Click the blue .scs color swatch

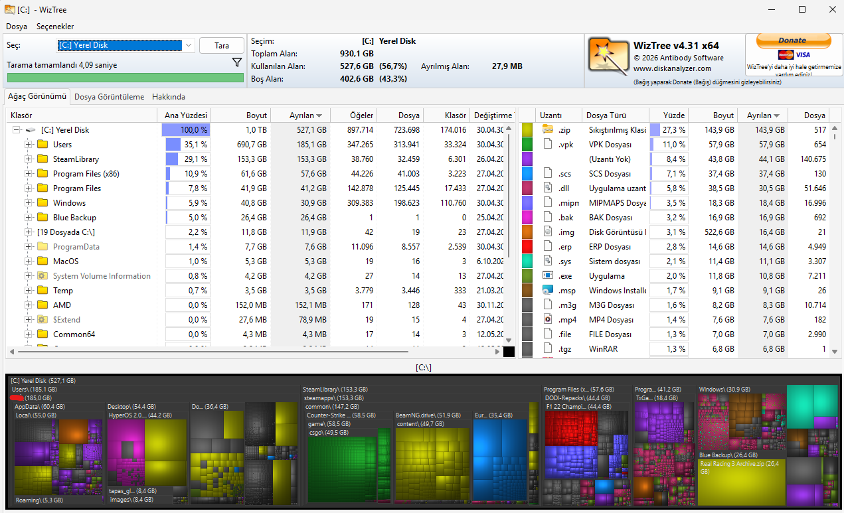click(x=528, y=174)
